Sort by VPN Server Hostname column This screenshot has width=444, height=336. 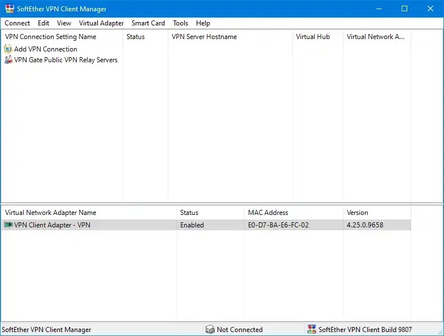pyautogui.click(x=230, y=37)
